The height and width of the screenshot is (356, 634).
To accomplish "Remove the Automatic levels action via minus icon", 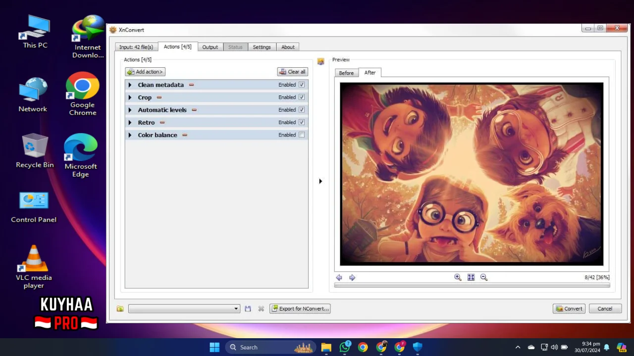I will 194,110.
